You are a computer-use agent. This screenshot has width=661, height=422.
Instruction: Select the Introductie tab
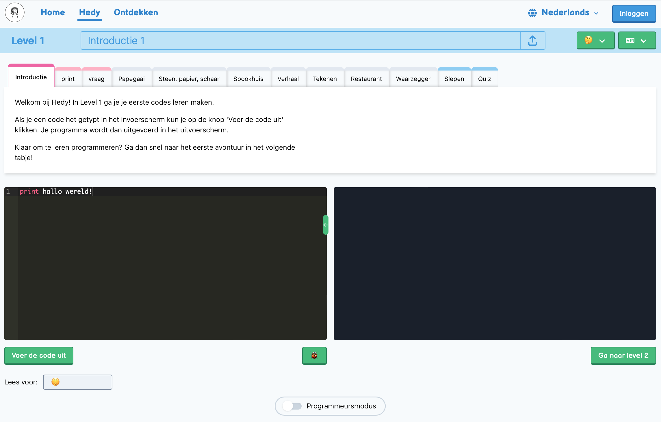31,76
